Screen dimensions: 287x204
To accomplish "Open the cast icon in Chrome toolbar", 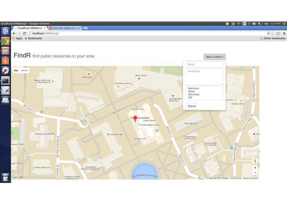I will (x=278, y=33).
